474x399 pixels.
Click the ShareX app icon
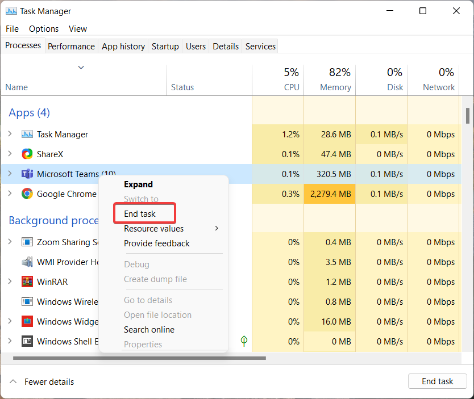pos(27,154)
